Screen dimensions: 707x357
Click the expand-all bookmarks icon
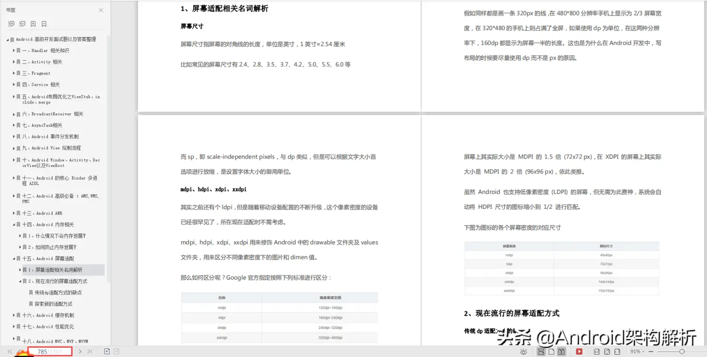click(11, 24)
